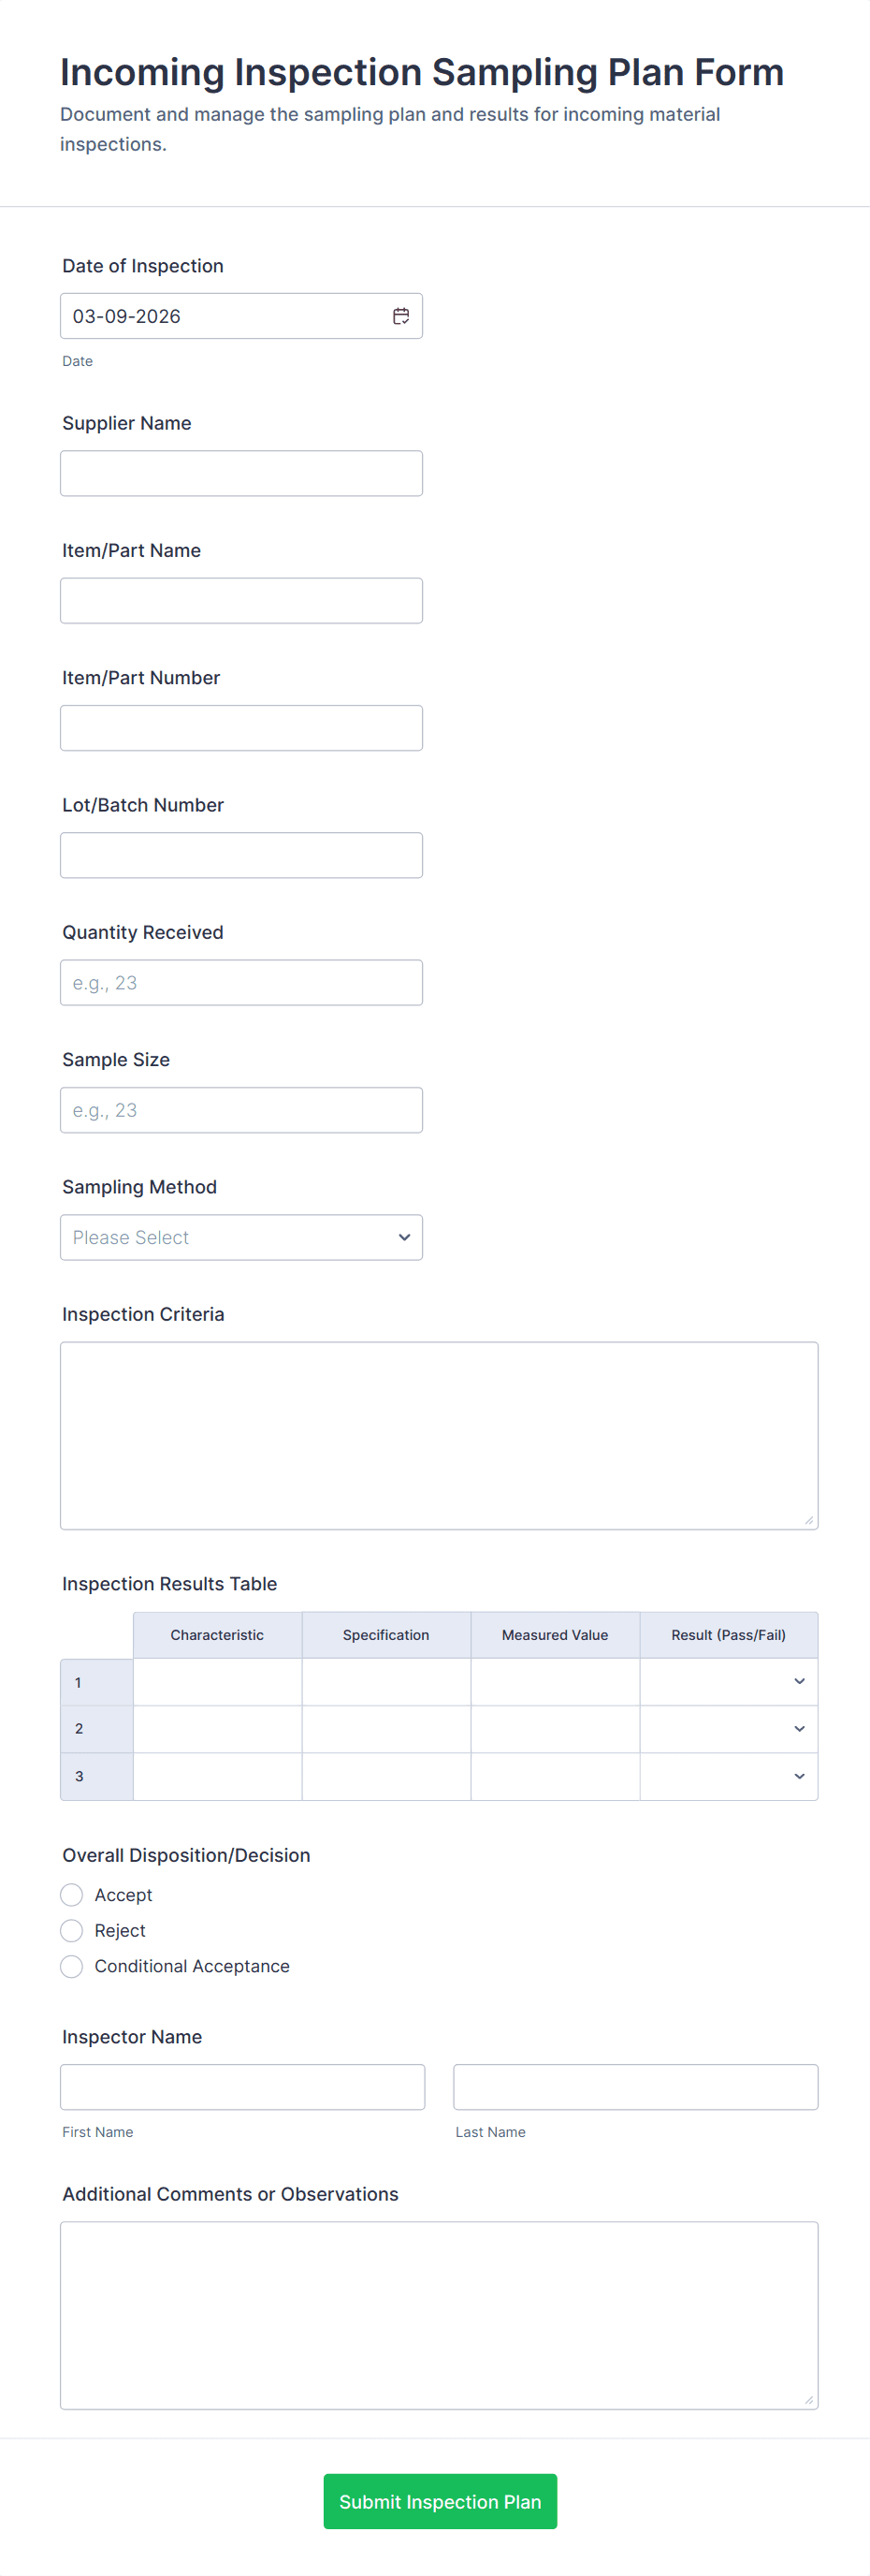Image resolution: width=870 pixels, height=2576 pixels.
Task: Expand row 1 Result Pass/Fail dropdown
Action: (x=728, y=1682)
